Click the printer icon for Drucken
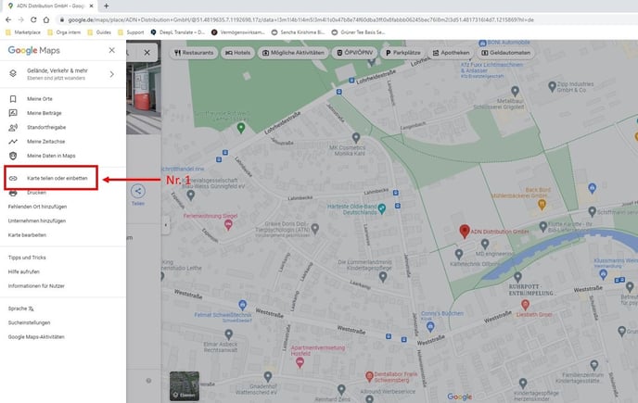 coord(13,193)
